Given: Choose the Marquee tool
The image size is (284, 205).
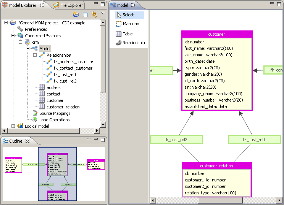Looking at the screenshot, I should 128,24.
